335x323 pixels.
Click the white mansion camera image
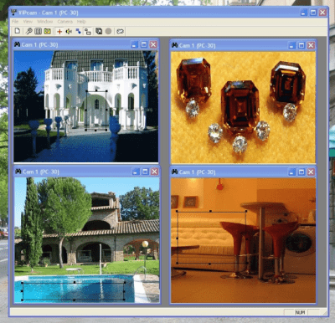pyautogui.click(x=86, y=106)
